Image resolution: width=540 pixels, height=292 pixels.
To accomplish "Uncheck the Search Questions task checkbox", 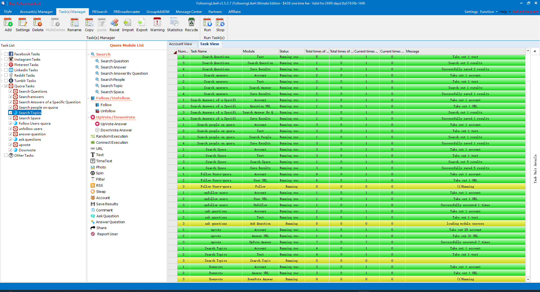I will coord(10,91).
